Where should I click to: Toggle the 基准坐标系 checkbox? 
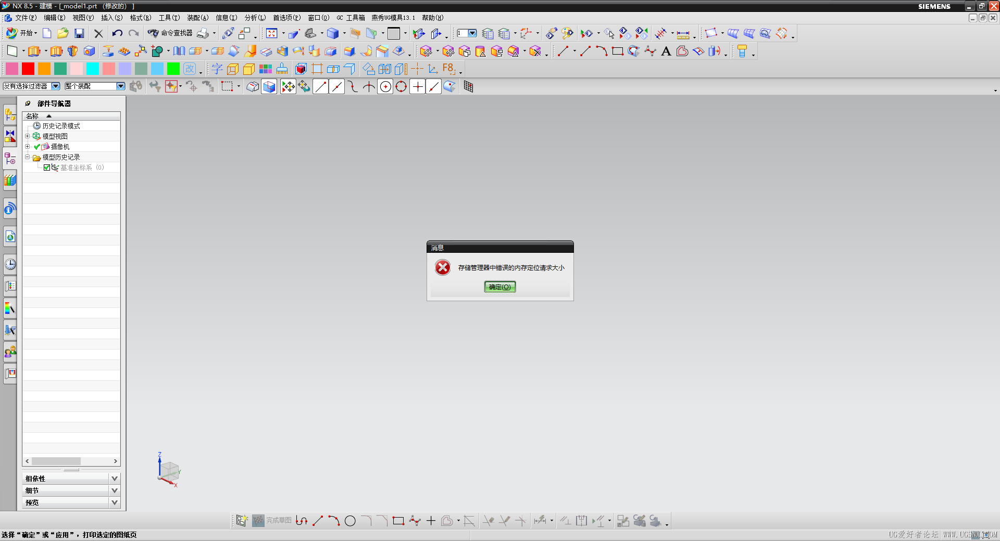click(47, 168)
